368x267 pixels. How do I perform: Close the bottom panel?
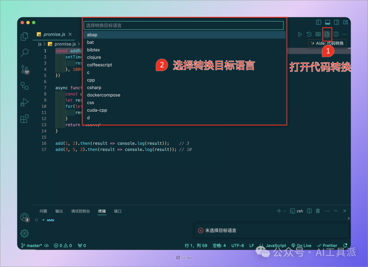click(x=345, y=211)
